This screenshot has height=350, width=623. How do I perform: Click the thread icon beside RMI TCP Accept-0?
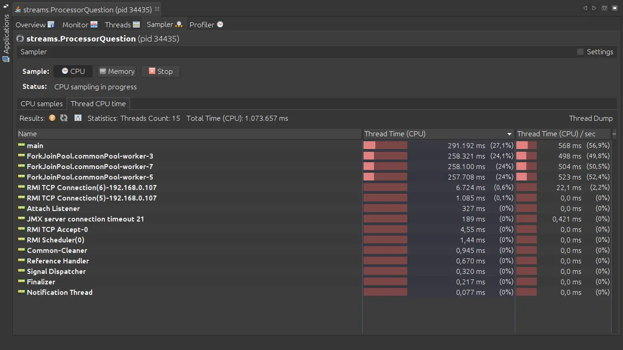pyautogui.click(x=21, y=229)
